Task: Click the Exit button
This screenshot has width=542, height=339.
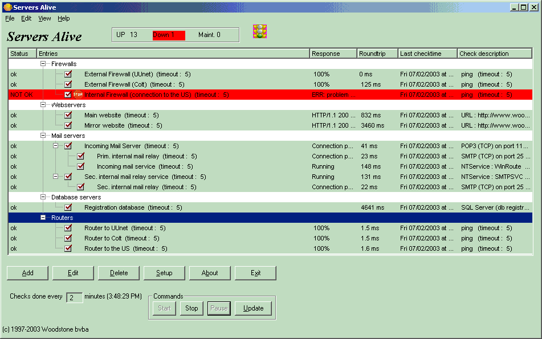Action: pos(255,273)
